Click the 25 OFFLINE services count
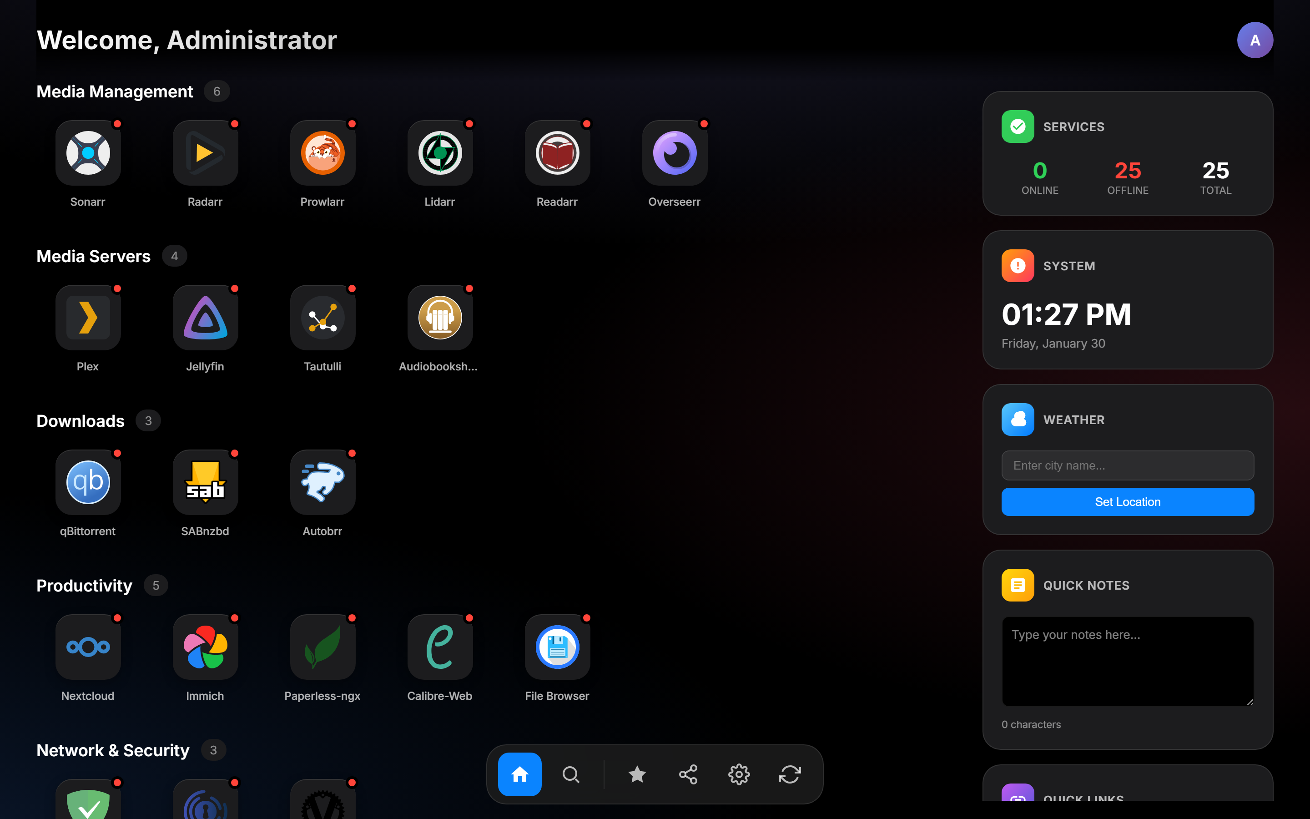This screenshot has height=819, width=1310. [1128, 177]
